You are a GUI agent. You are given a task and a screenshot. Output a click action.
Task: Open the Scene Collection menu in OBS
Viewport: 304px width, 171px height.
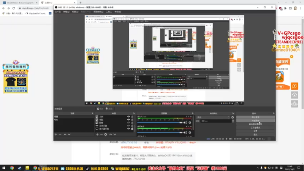[98, 12]
